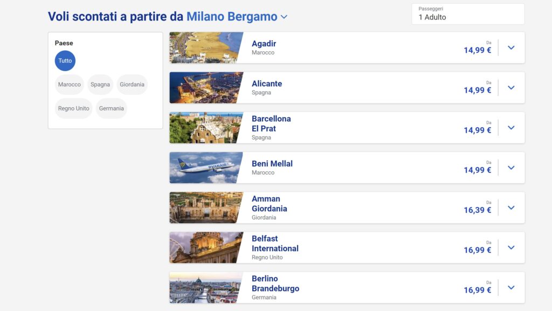Filter flights by Marocco
This screenshot has width=552, height=311.
pyautogui.click(x=70, y=85)
